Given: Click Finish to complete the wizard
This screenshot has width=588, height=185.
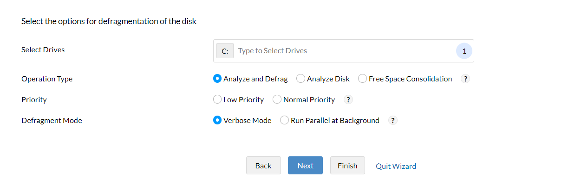Looking at the screenshot, I should click(347, 166).
